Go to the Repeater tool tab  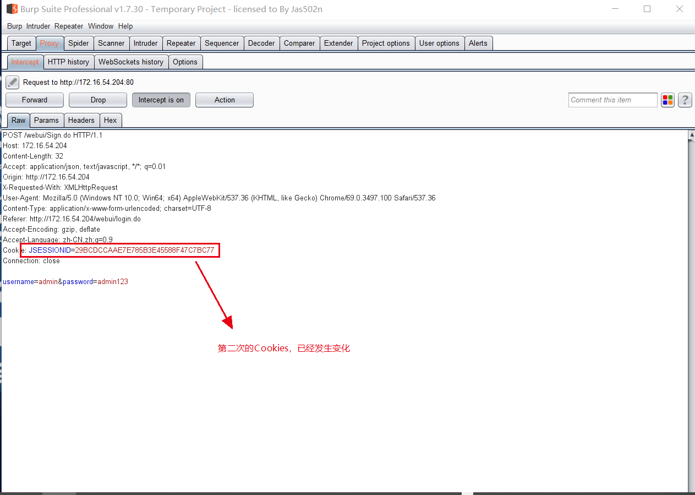181,43
